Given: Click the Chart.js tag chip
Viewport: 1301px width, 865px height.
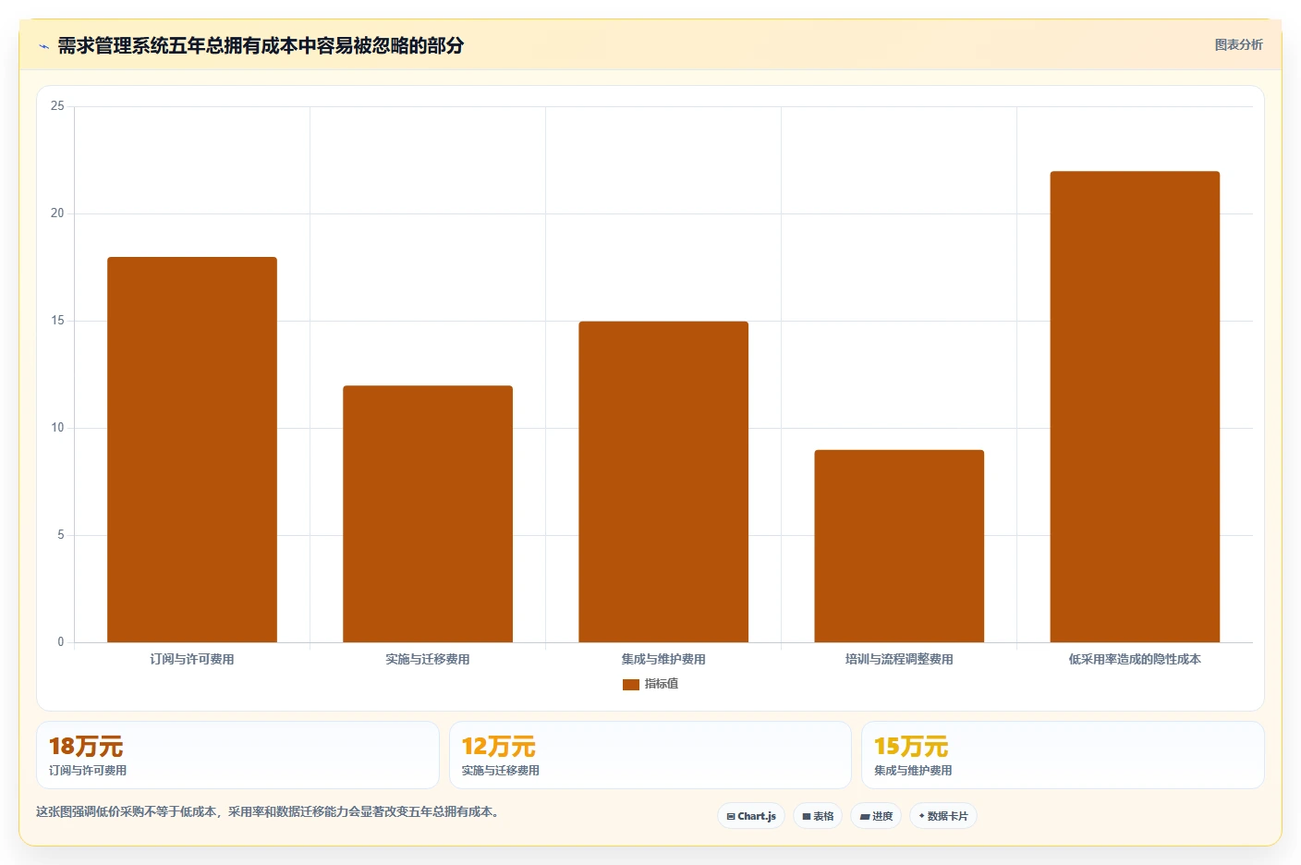Looking at the screenshot, I should (x=751, y=816).
